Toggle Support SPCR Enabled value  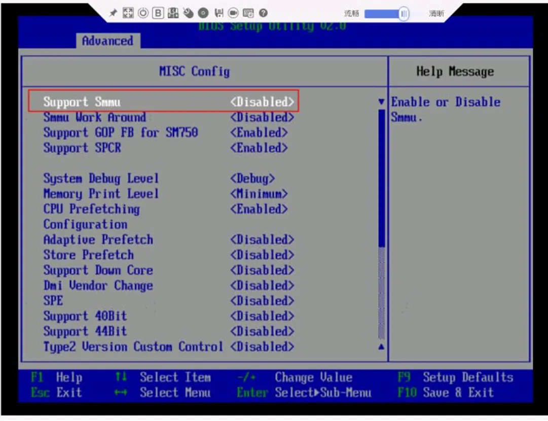click(x=259, y=148)
